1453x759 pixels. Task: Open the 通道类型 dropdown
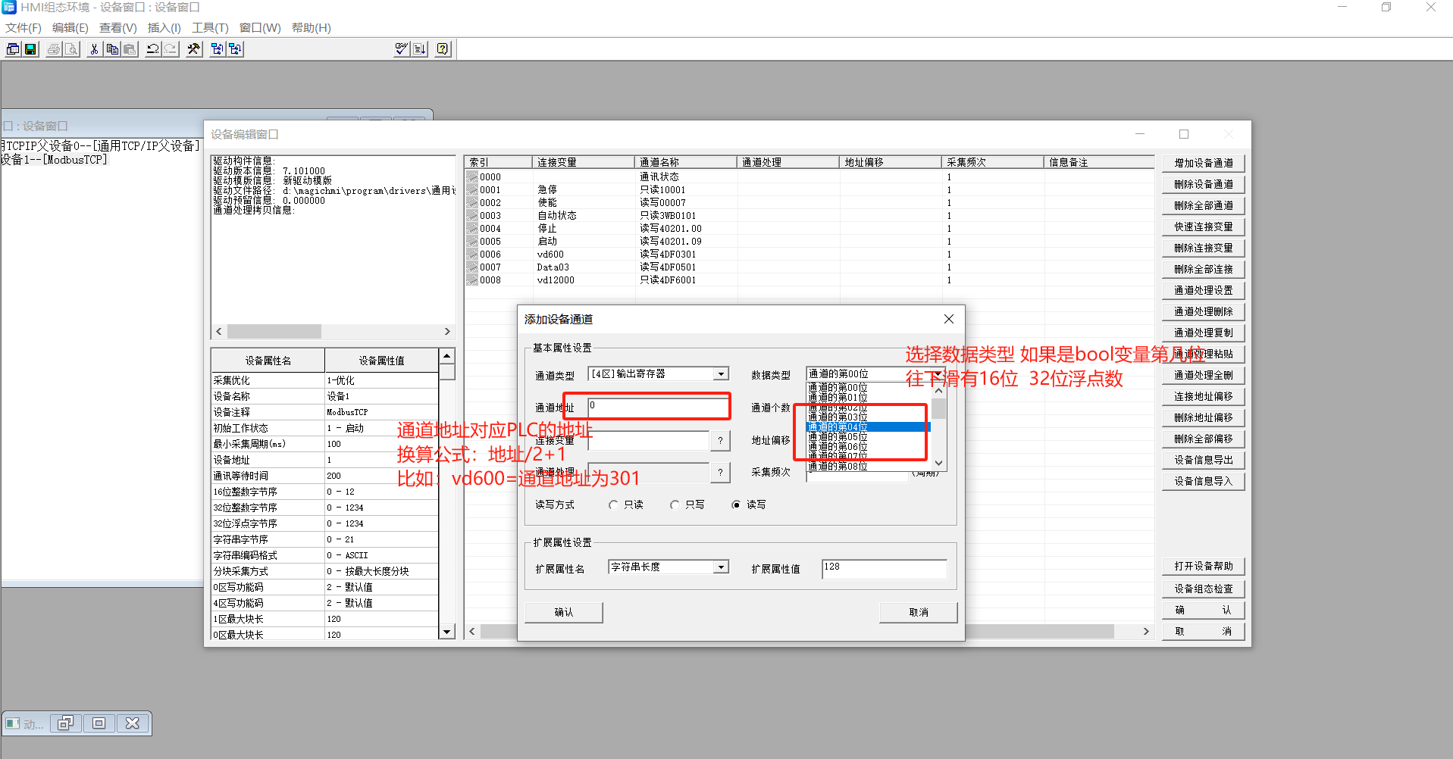pyautogui.click(x=722, y=374)
